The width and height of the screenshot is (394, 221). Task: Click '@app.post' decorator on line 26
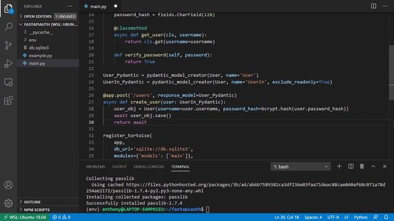[x=115, y=95]
